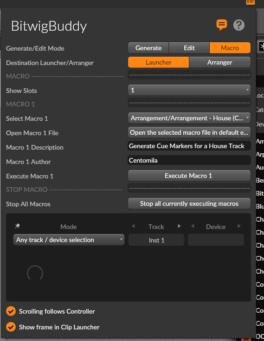The image size is (264, 341).
Task: Click the empty Device selection field
Action: coord(216,240)
